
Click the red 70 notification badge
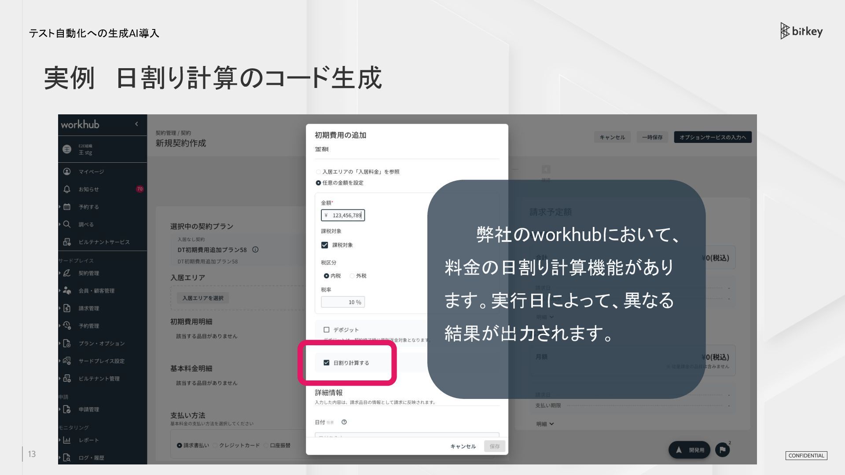click(x=140, y=189)
